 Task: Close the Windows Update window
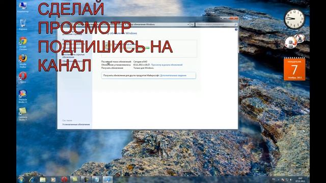click(234, 18)
